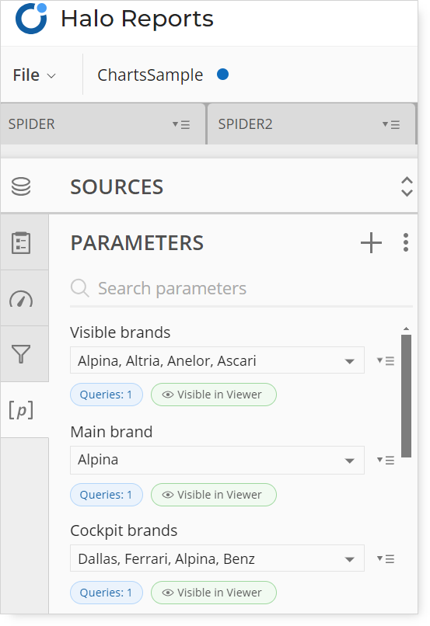Viewport: 430px width, 626px height.
Task: Open the Sources database icon
Action: click(21, 187)
